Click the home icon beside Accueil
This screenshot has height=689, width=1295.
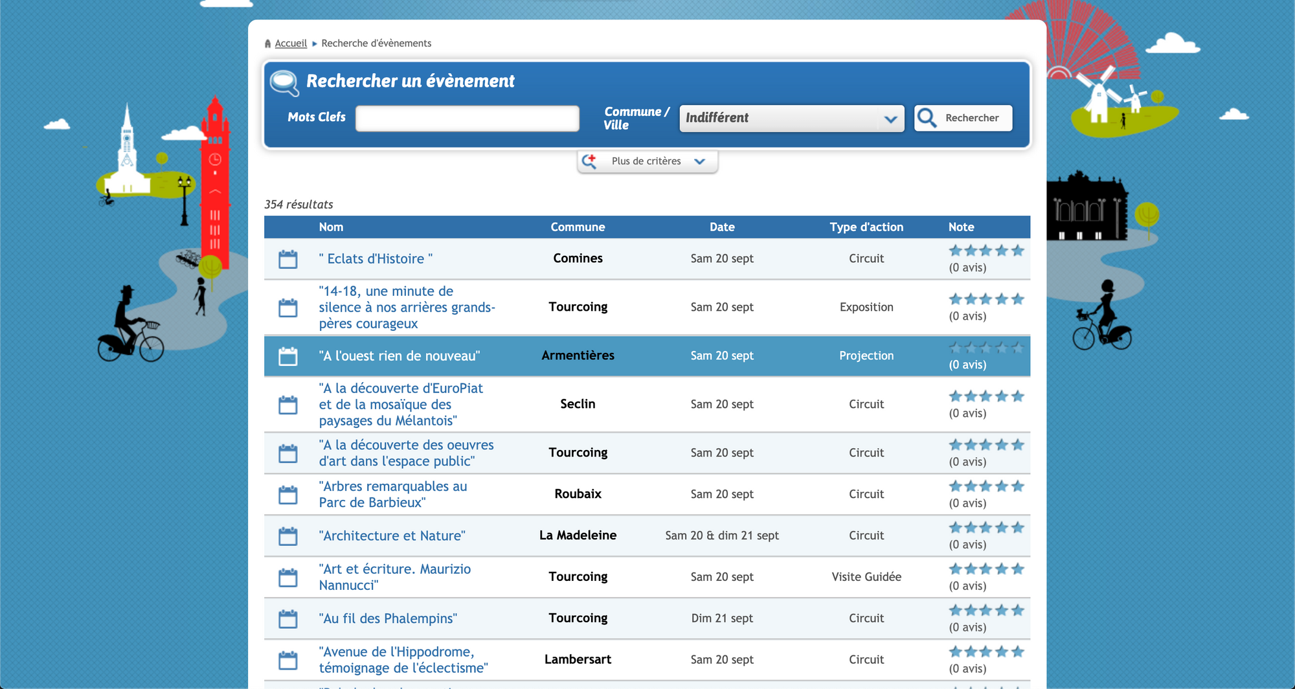tap(267, 44)
